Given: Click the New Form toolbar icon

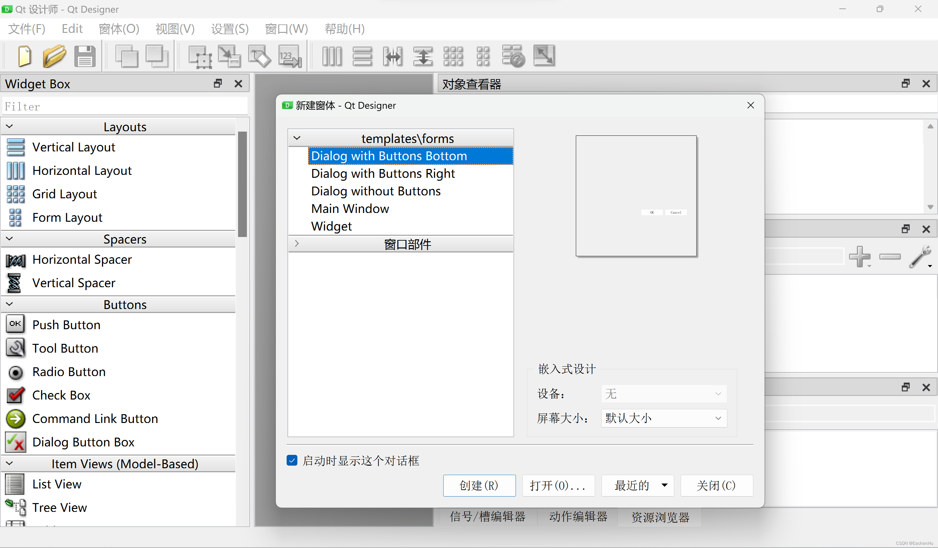Looking at the screenshot, I should [x=24, y=56].
